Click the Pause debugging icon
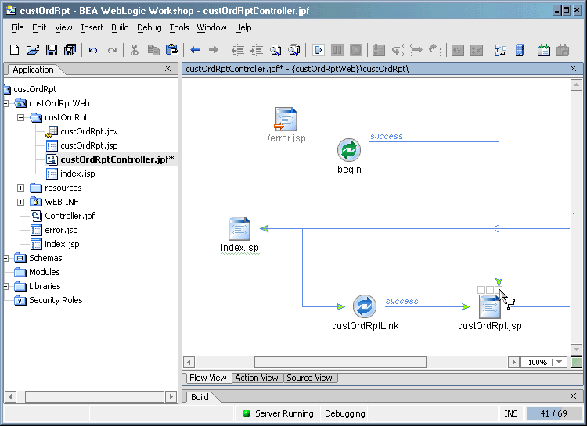Viewport: 587px width, 426px height. coord(337,50)
